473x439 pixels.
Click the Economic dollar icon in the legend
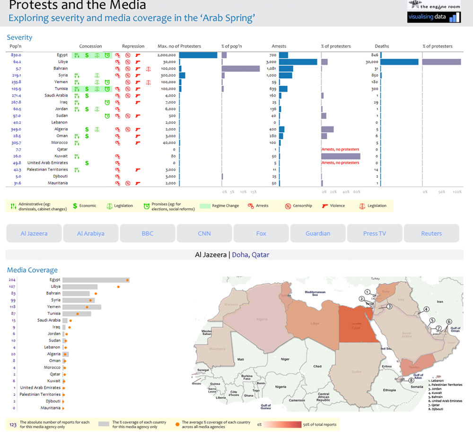pyautogui.click(x=75, y=206)
